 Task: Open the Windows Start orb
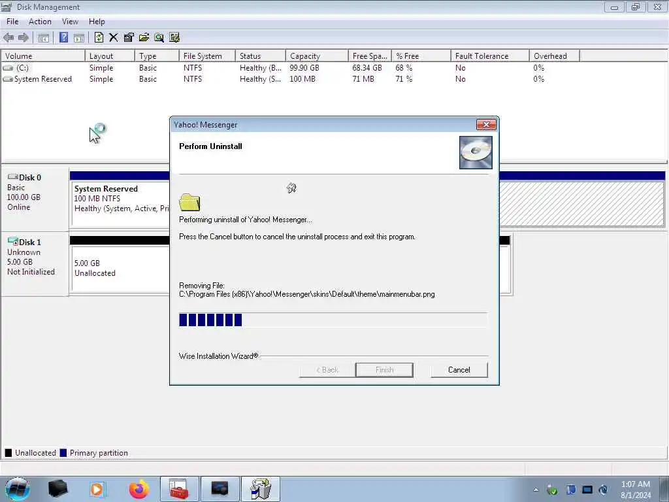tap(18, 489)
